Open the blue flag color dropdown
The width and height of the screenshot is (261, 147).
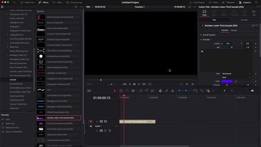tap(182, 91)
